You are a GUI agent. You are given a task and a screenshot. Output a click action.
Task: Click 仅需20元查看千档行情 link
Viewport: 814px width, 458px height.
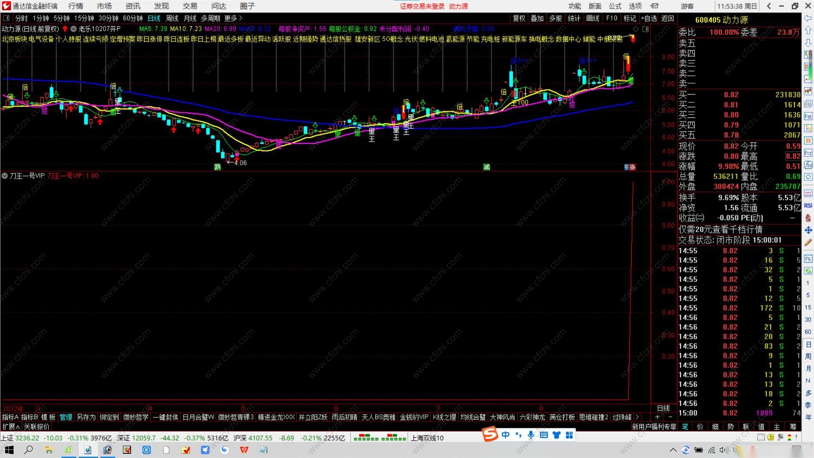pos(721,229)
